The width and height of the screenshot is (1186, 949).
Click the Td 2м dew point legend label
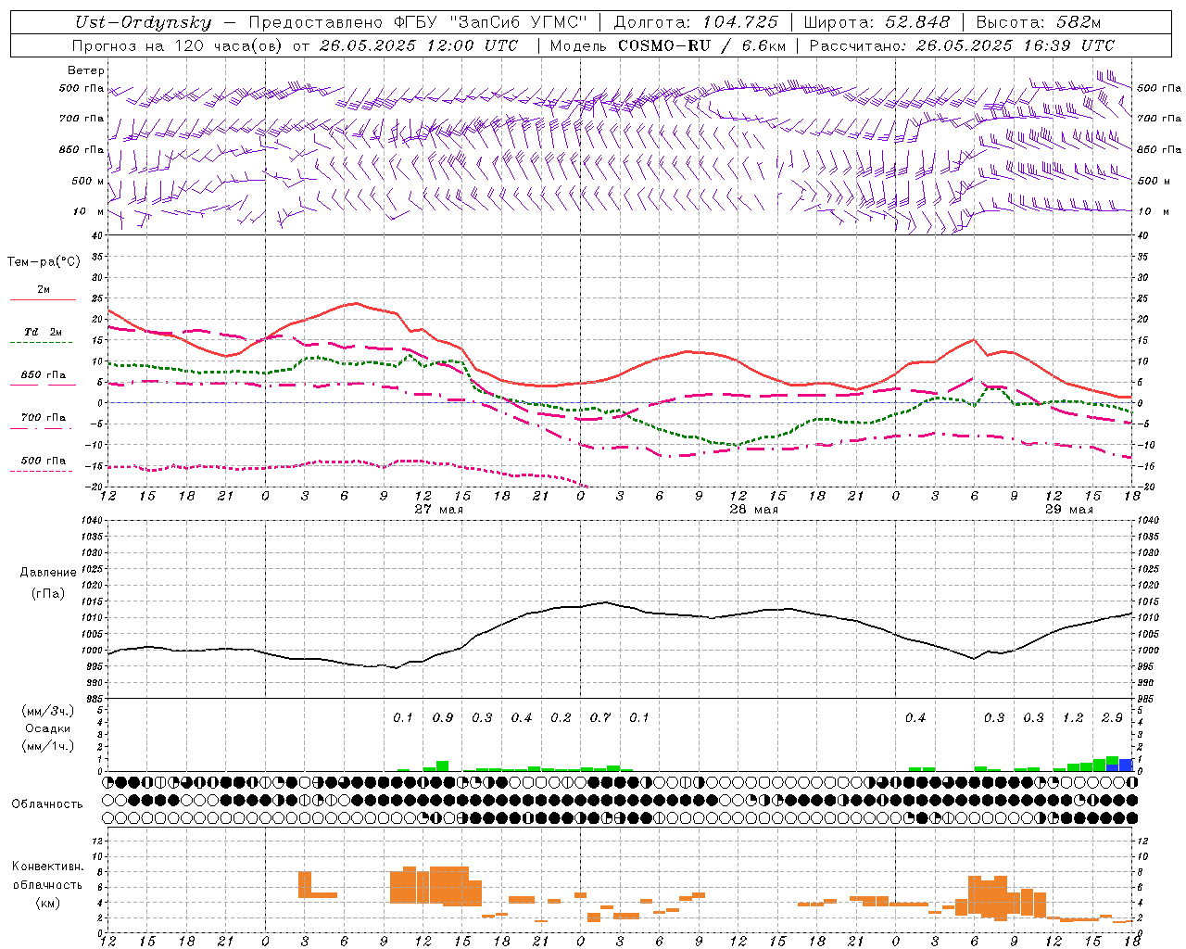pos(44,332)
